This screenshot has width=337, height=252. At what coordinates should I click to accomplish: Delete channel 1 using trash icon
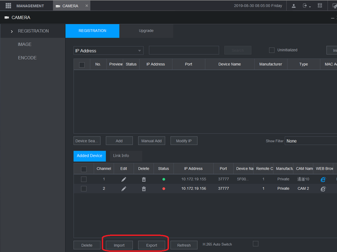pyautogui.click(x=143, y=179)
